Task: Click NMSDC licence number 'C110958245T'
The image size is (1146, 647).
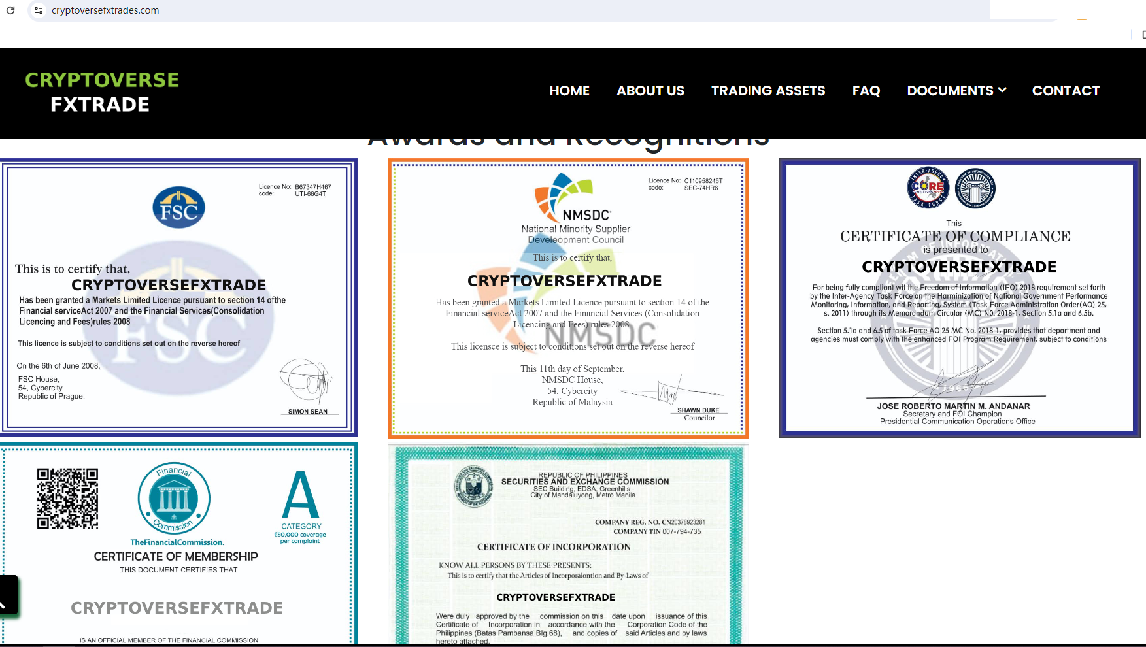Action: click(703, 181)
